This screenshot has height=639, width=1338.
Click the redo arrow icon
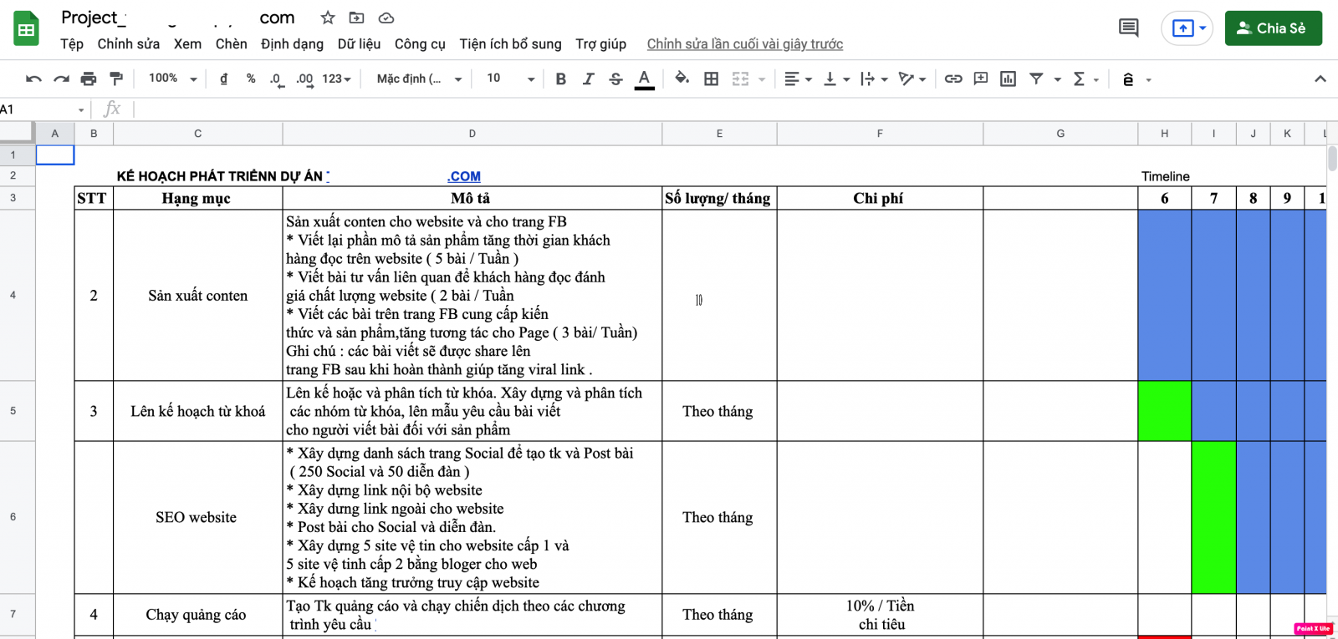tap(61, 79)
